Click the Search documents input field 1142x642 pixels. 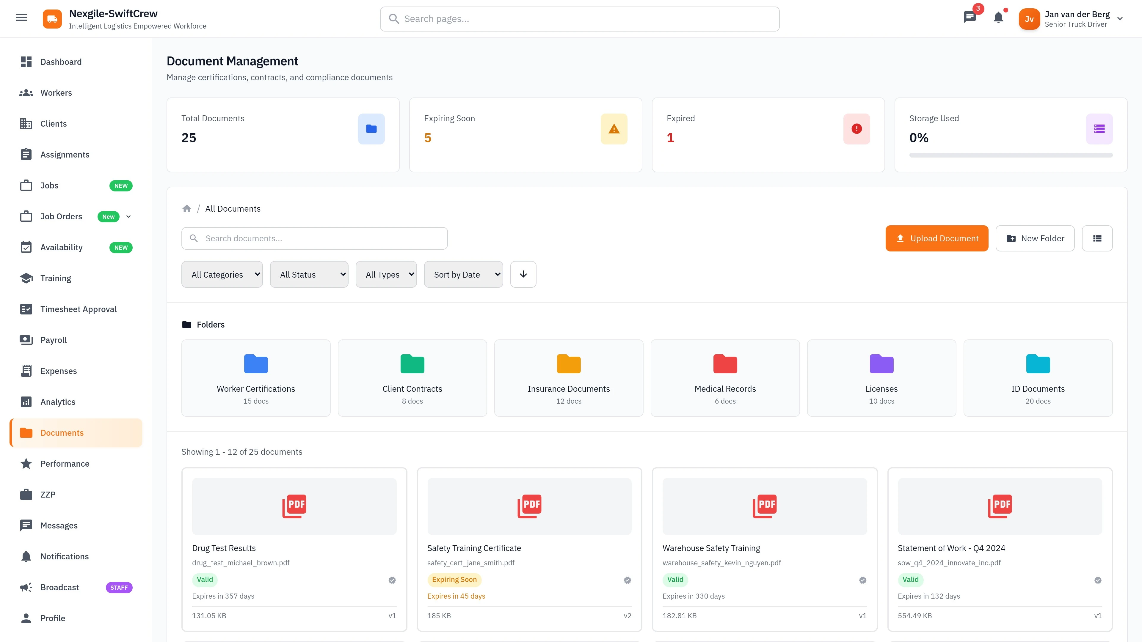coord(314,238)
